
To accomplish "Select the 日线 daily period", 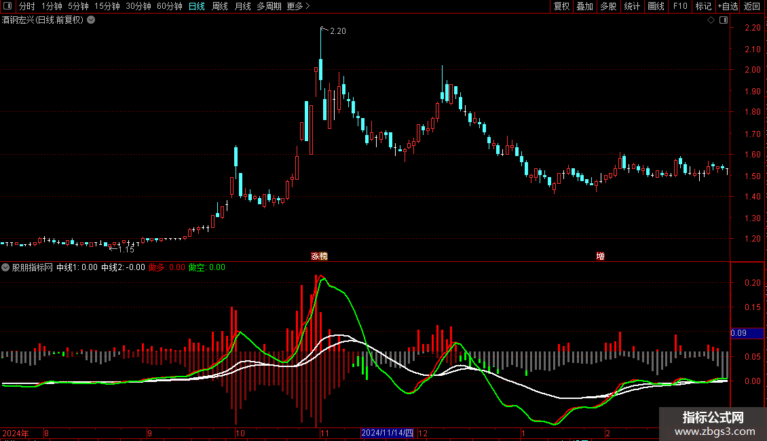I will tap(197, 6).
